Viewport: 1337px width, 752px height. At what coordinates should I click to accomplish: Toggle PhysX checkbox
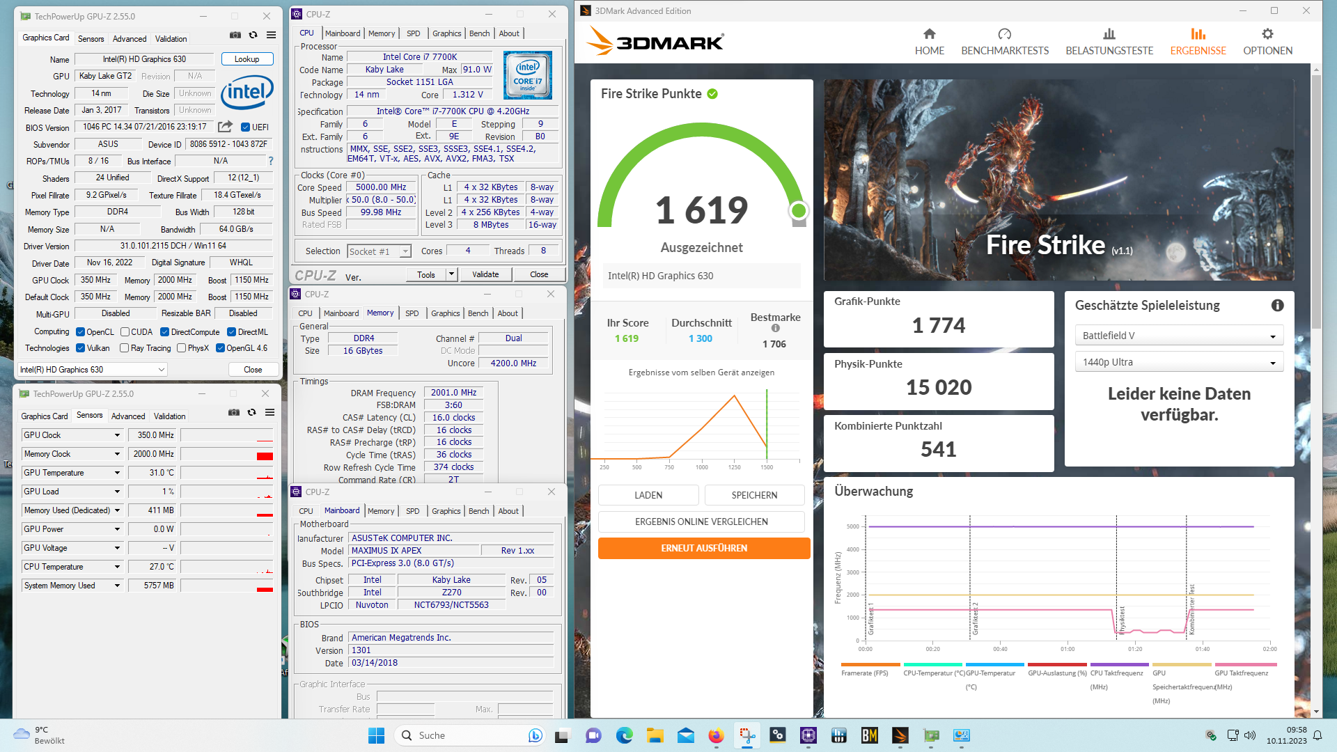[181, 348]
